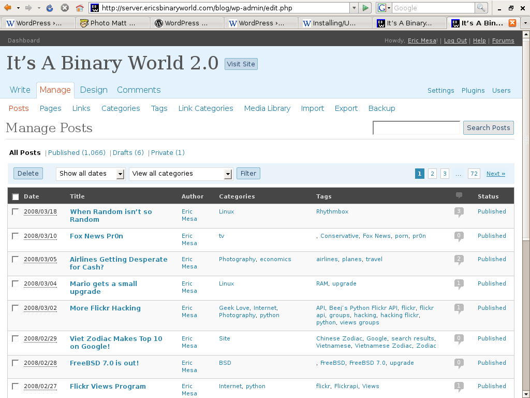Click the Log Out link
Image resolution: width=530 pixels, height=398 pixels.
[x=455, y=40]
